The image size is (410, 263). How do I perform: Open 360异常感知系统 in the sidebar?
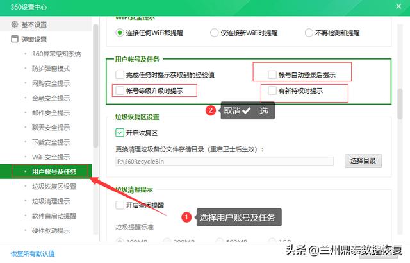click(56, 54)
